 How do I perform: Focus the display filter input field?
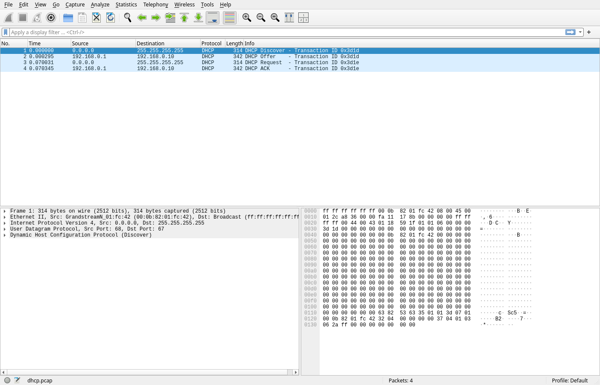click(287, 32)
